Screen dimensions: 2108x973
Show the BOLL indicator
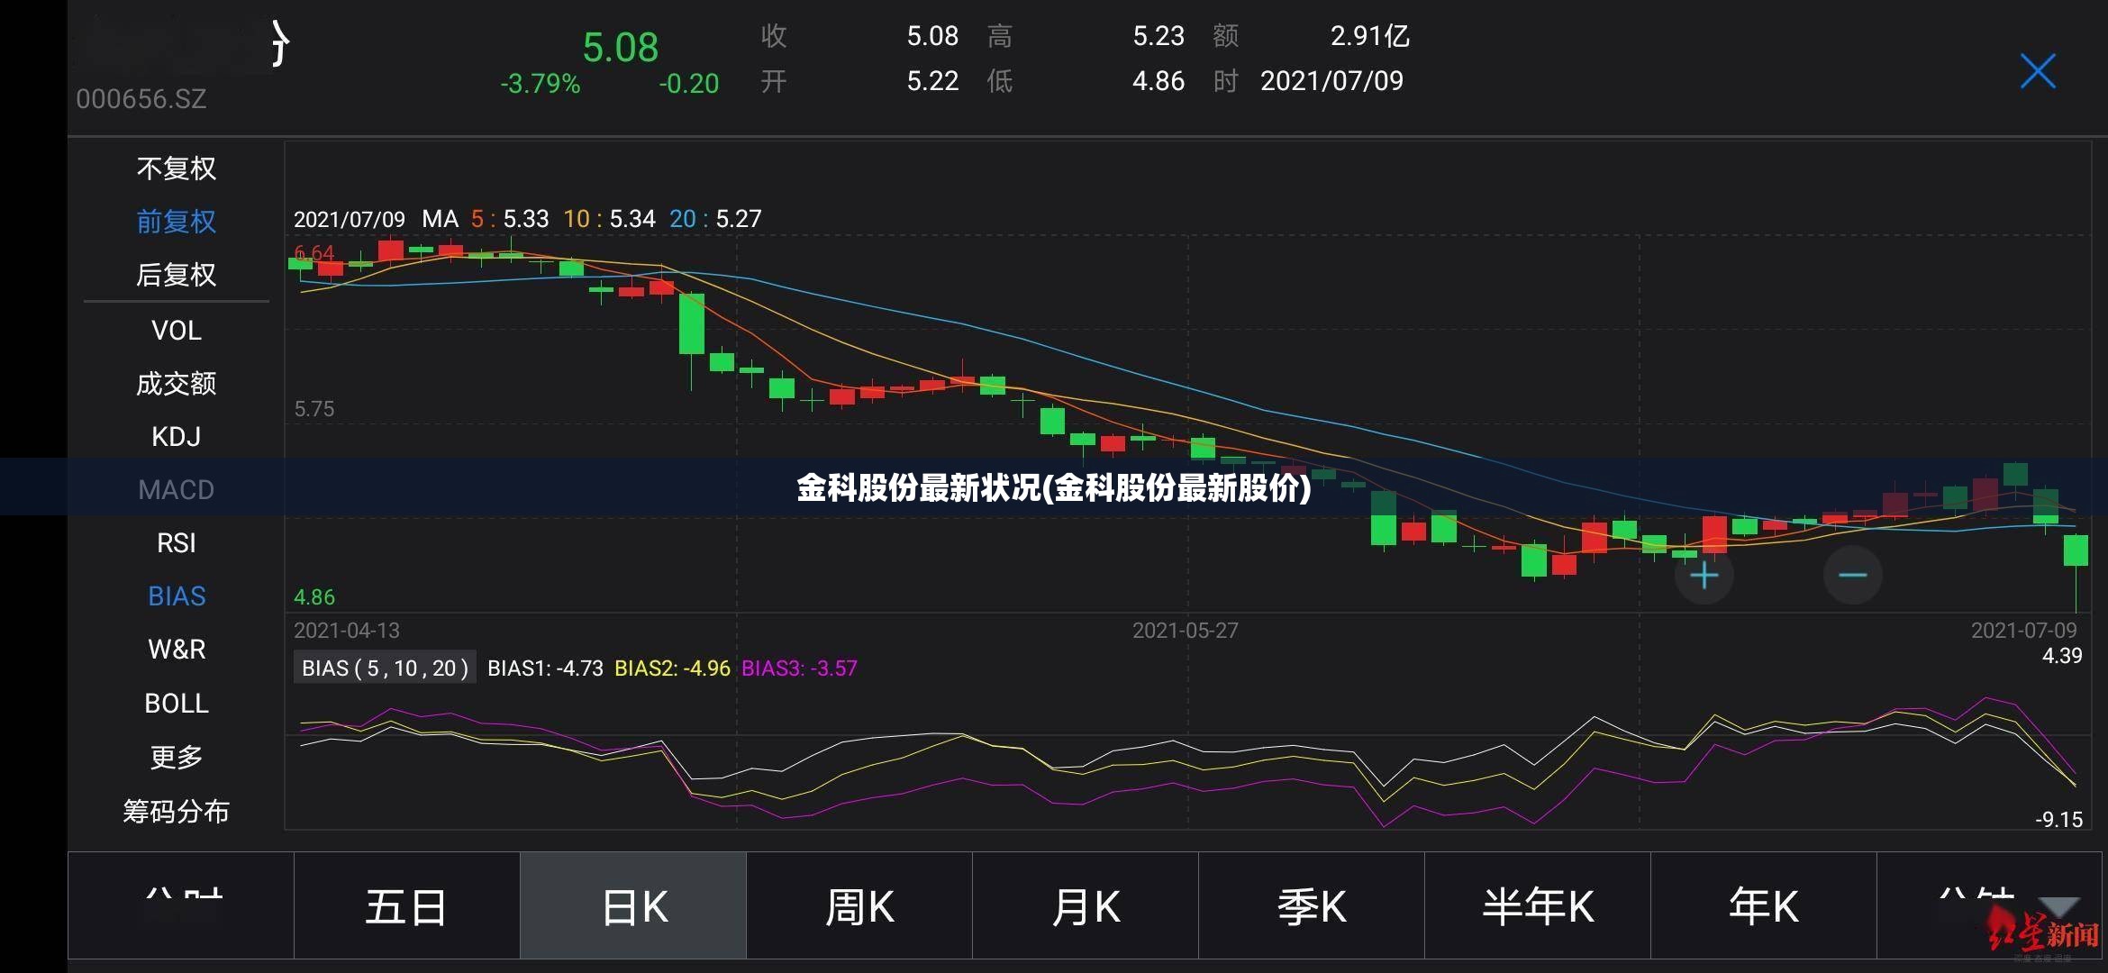177,704
